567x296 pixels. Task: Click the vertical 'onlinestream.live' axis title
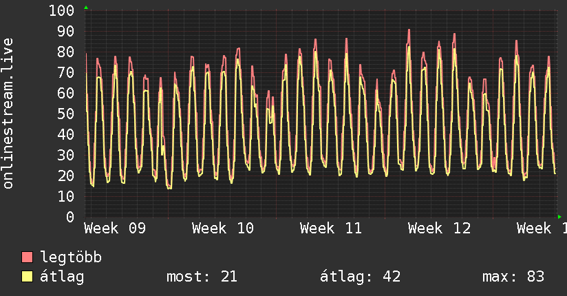(x=8, y=114)
